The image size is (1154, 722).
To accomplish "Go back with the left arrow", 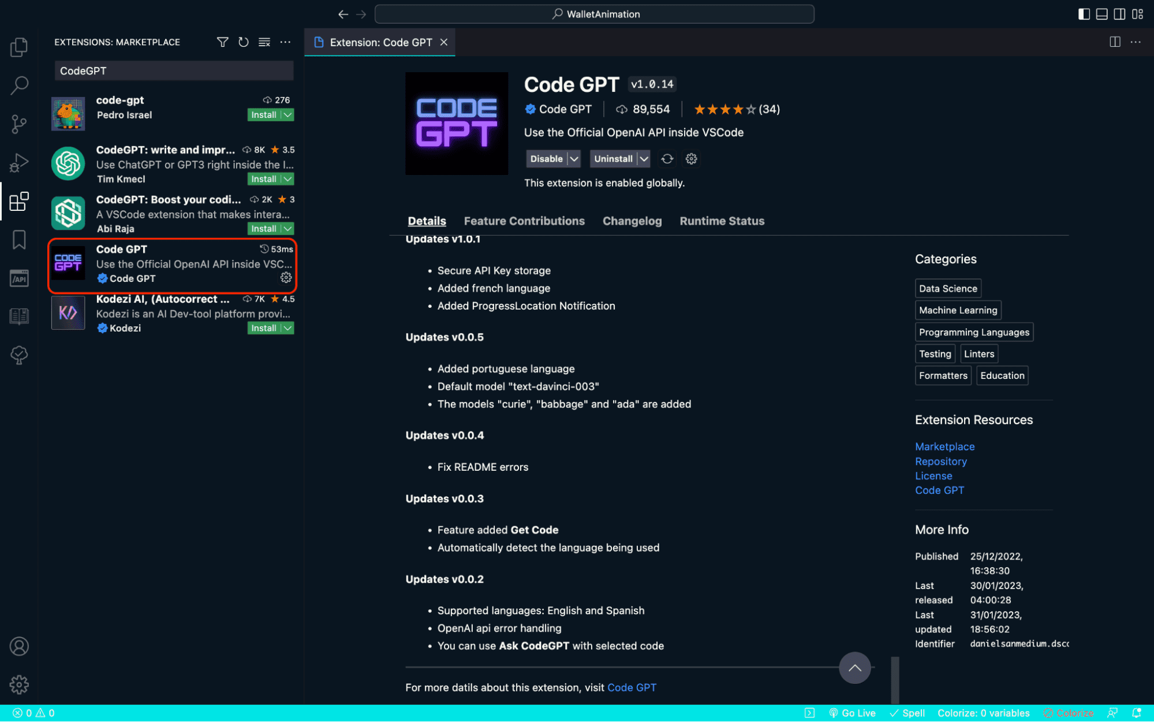I will pyautogui.click(x=343, y=14).
